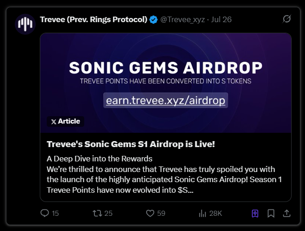Screen dimensions: 305x231
Task: Click the earn.trevee.xyz/airdrop URL in the banner
Action: click(x=166, y=100)
